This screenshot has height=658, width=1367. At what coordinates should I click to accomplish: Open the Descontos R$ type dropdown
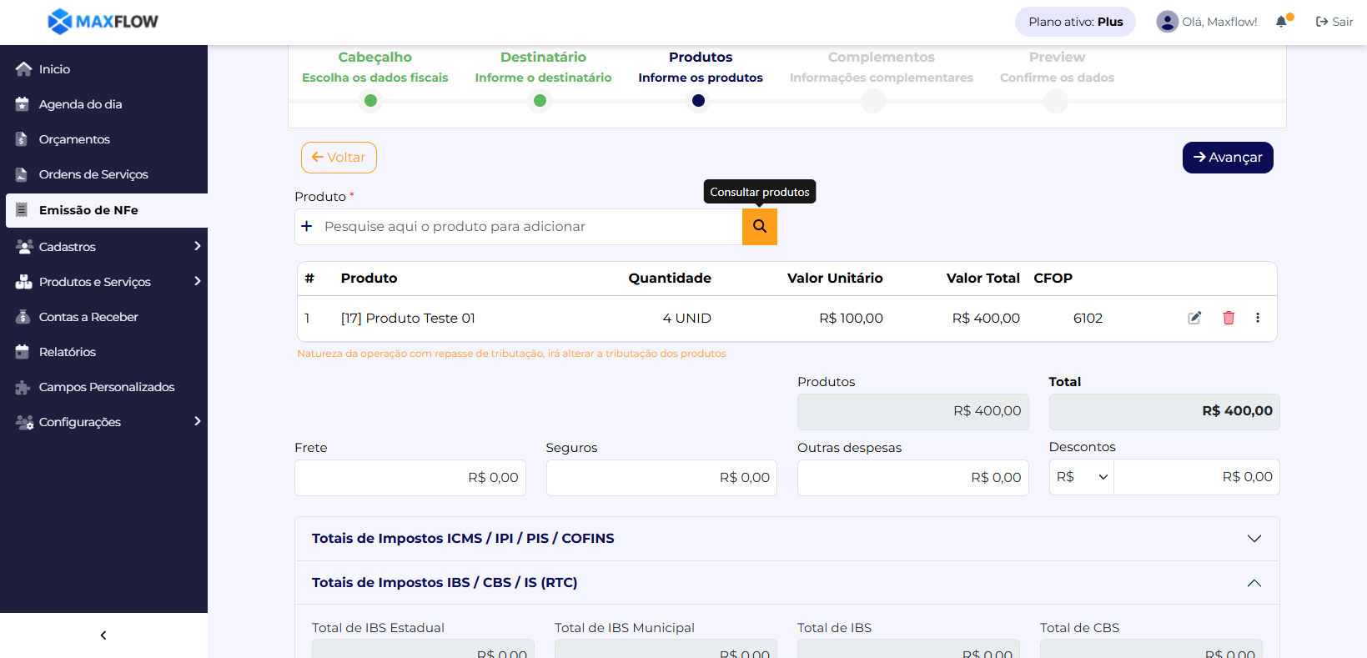tap(1082, 477)
